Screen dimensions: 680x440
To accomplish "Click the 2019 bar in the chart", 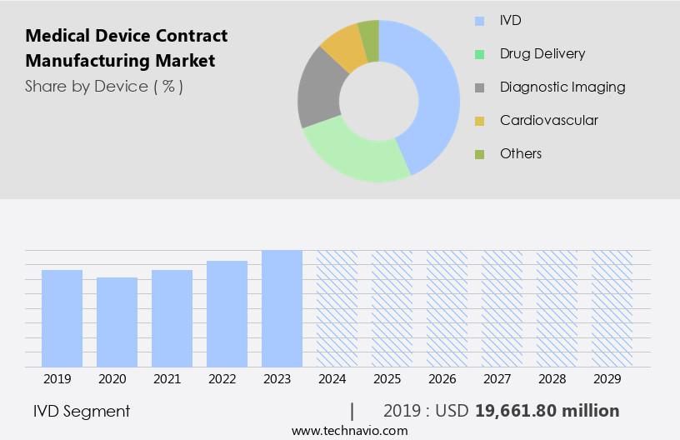I will point(62,318).
